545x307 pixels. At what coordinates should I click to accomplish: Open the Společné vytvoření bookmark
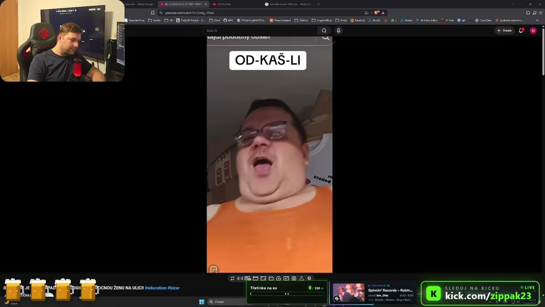coord(509,20)
